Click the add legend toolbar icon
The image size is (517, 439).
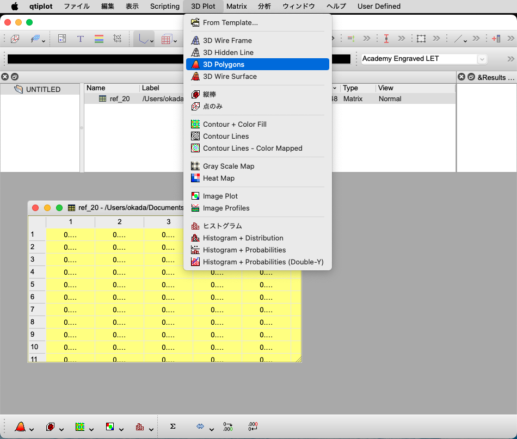[61, 39]
